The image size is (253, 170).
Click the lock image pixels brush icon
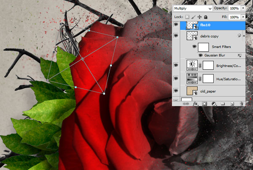(x=194, y=17)
